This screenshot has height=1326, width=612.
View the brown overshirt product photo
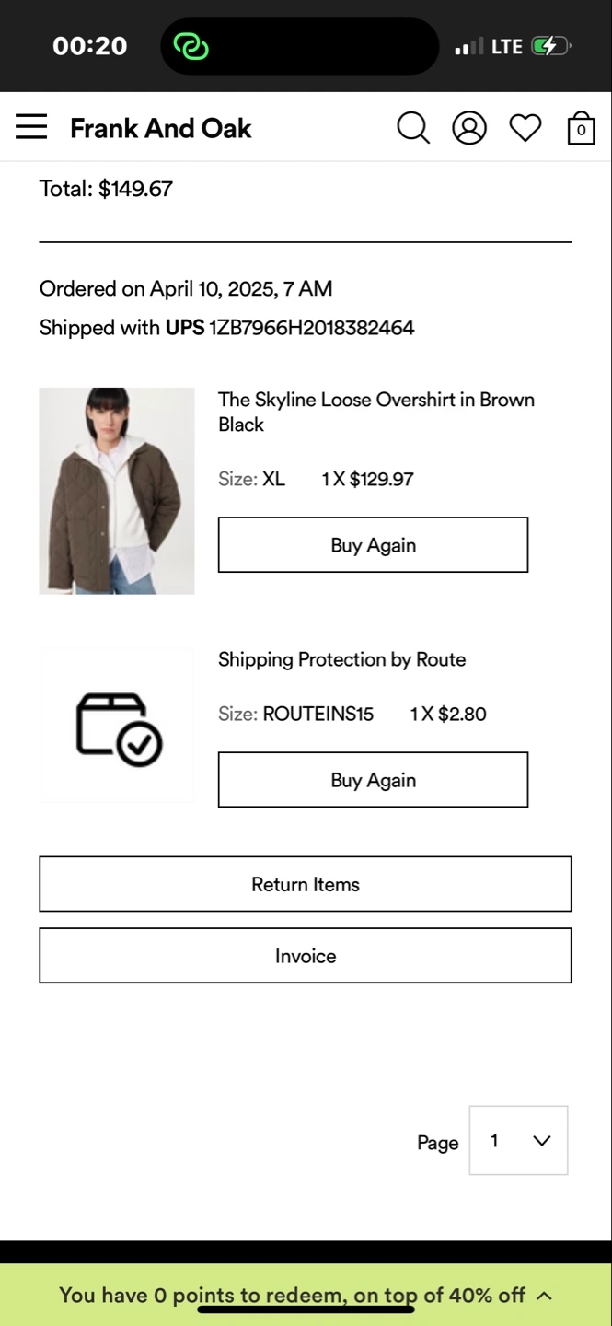coord(117,491)
